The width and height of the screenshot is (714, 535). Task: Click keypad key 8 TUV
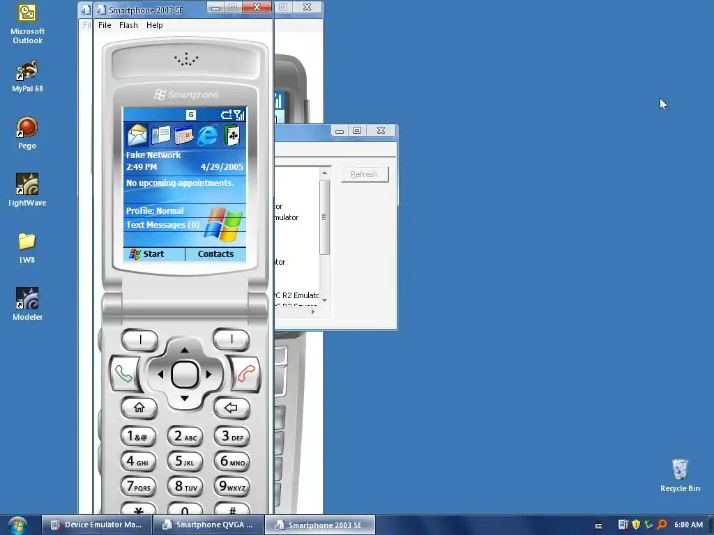[x=185, y=486]
